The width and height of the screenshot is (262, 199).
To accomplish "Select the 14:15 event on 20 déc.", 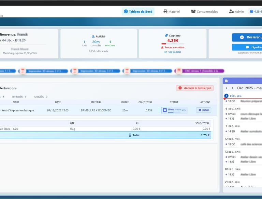I will (x=244, y=174).
